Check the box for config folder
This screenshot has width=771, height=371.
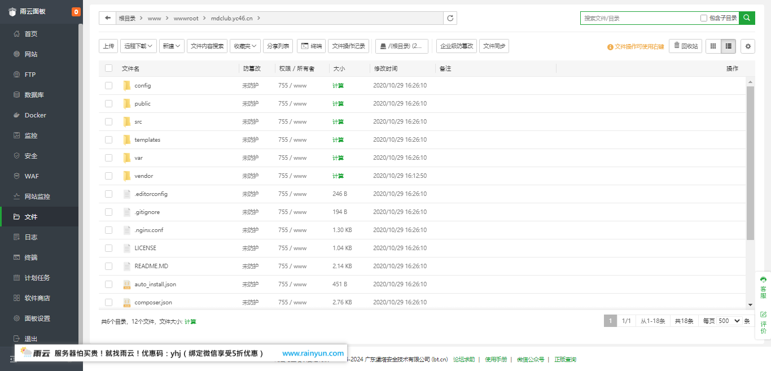(108, 86)
